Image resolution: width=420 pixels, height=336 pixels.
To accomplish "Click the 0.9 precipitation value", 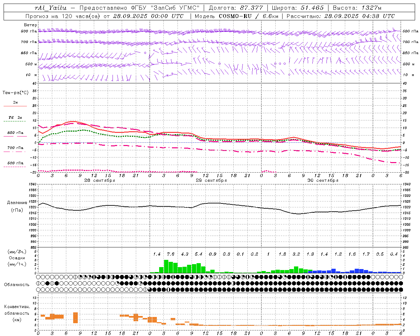I will click(213, 254).
